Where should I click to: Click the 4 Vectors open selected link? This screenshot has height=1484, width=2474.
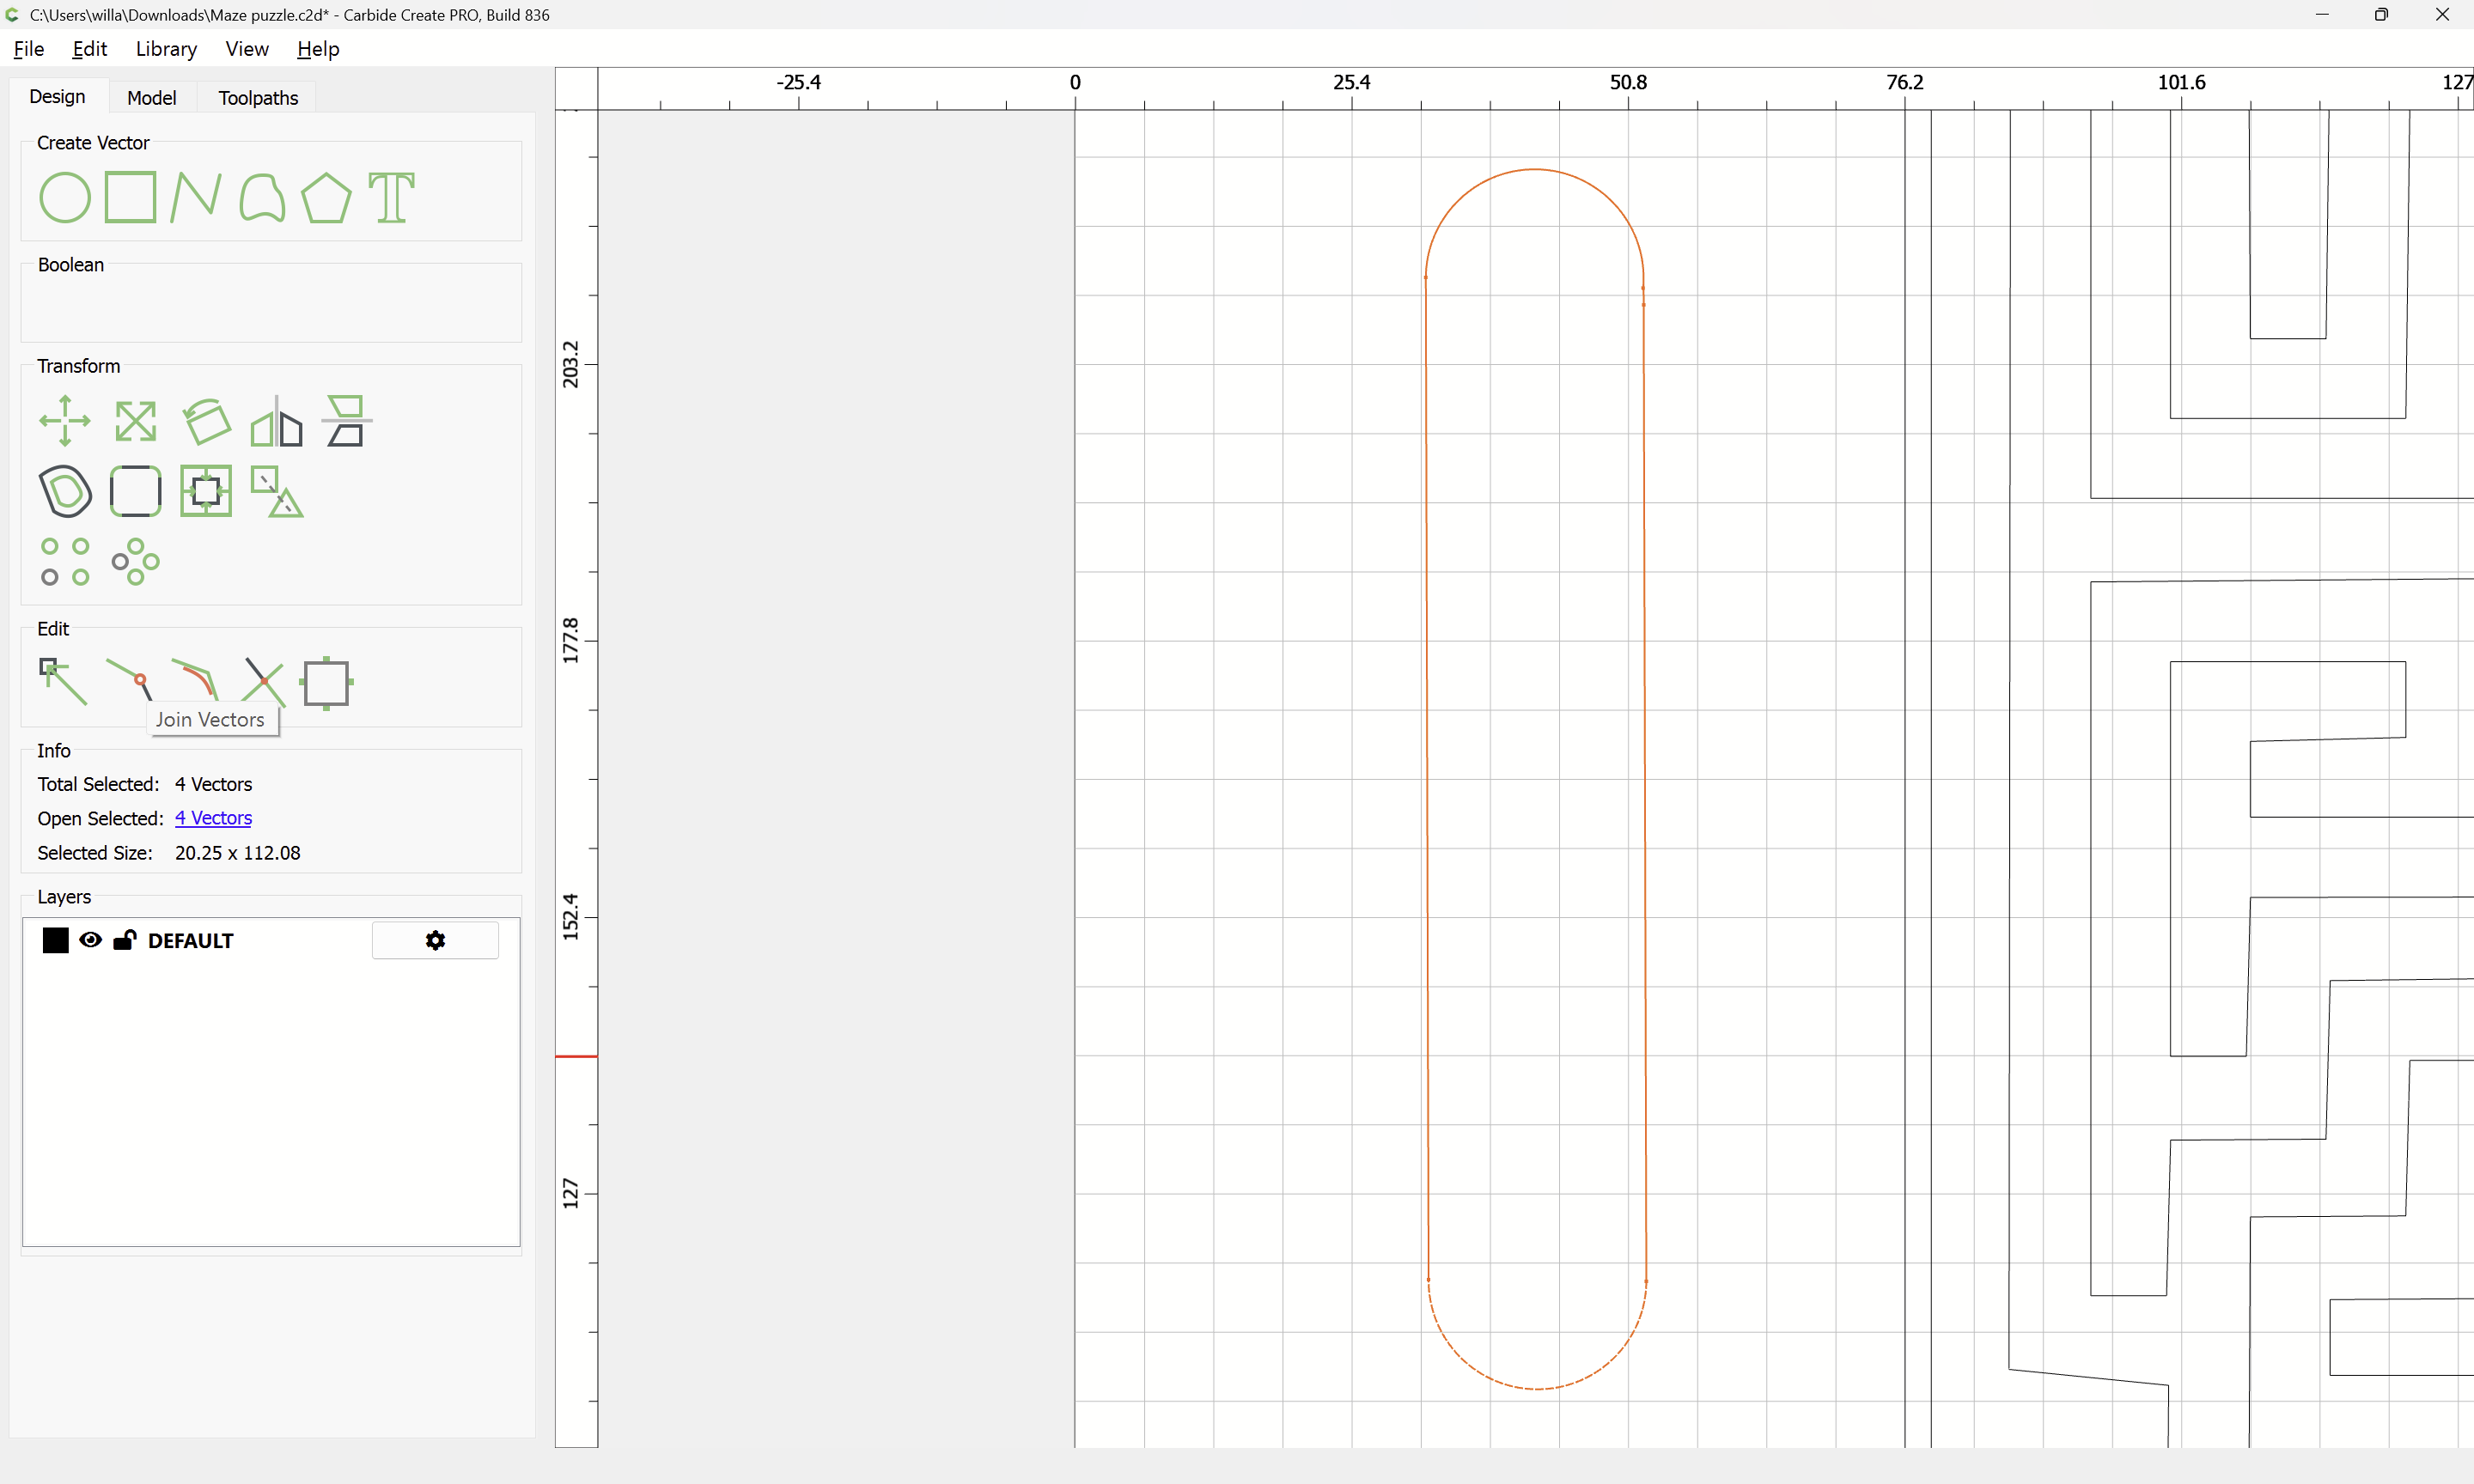tap(213, 818)
